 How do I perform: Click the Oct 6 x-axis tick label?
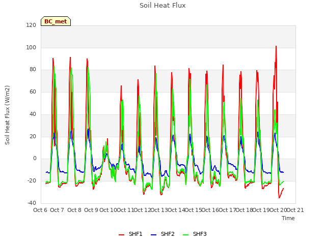40,210
